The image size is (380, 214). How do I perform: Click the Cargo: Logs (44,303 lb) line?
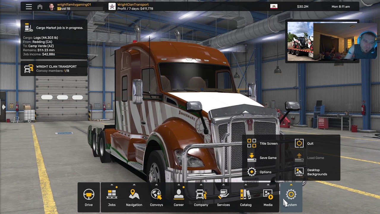point(40,38)
